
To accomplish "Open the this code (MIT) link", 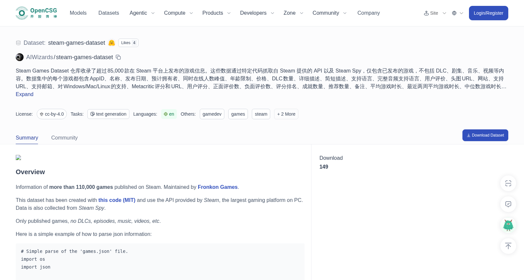I will pyautogui.click(x=117, y=200).
